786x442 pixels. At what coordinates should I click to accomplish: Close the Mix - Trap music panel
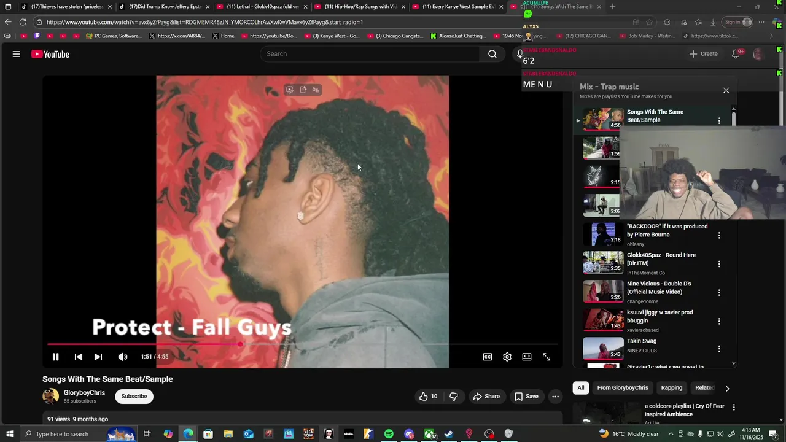click(x=726, y=91)
